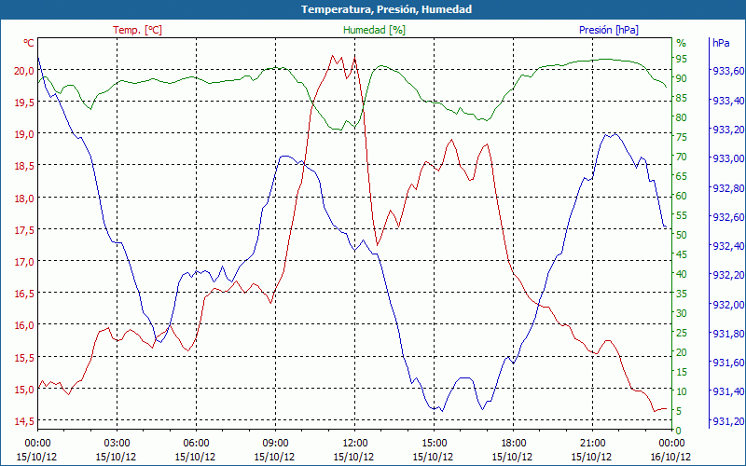The image size is (746, 466).
Task: Click the 95 value on humidity axis
Action: (682, 59)
